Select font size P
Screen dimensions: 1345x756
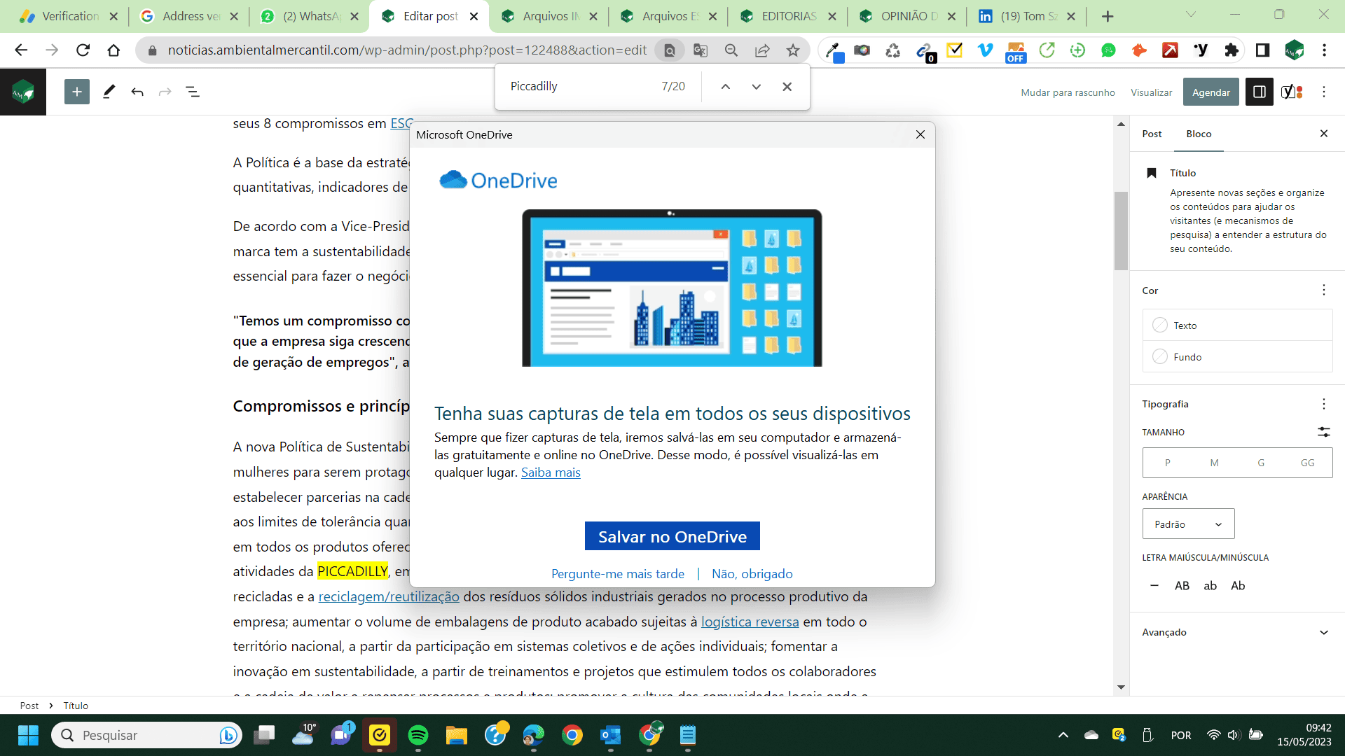point(1167,463)
